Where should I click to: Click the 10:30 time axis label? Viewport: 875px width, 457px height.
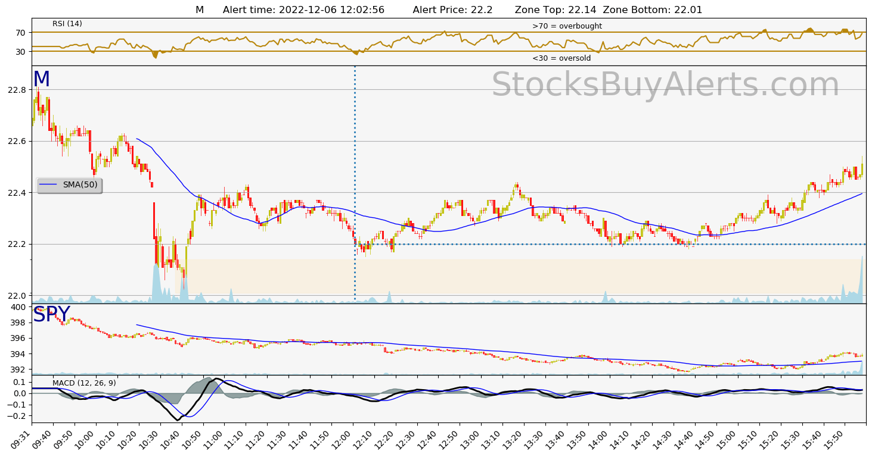tap(148, 439)
